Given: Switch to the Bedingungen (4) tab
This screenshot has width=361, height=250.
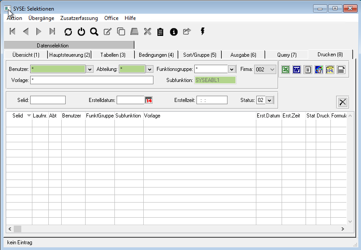Looking at the screenshot, I should pos(156,55).
